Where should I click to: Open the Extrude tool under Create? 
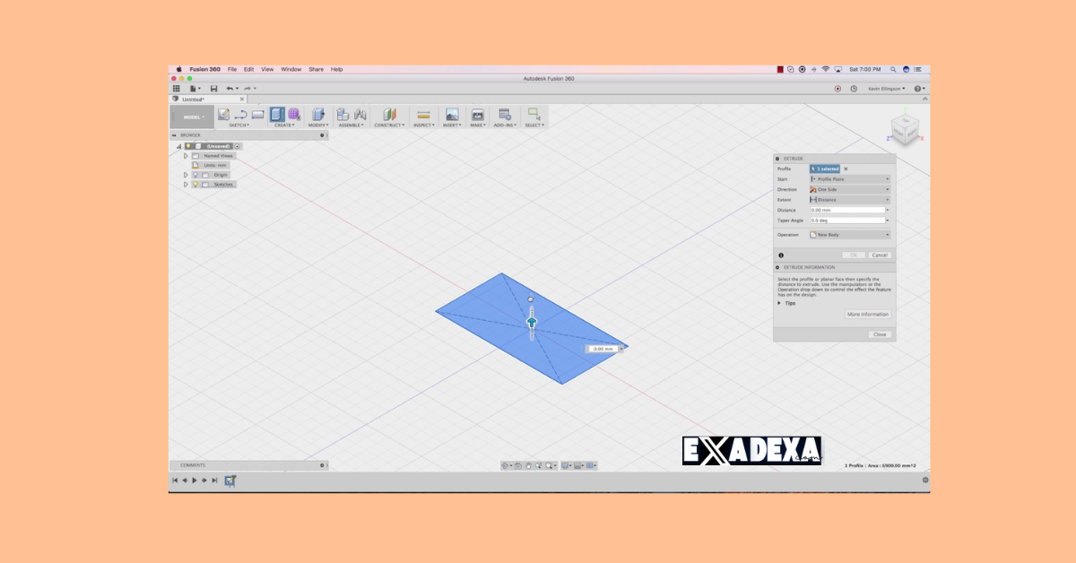click(x=278, y=116)
